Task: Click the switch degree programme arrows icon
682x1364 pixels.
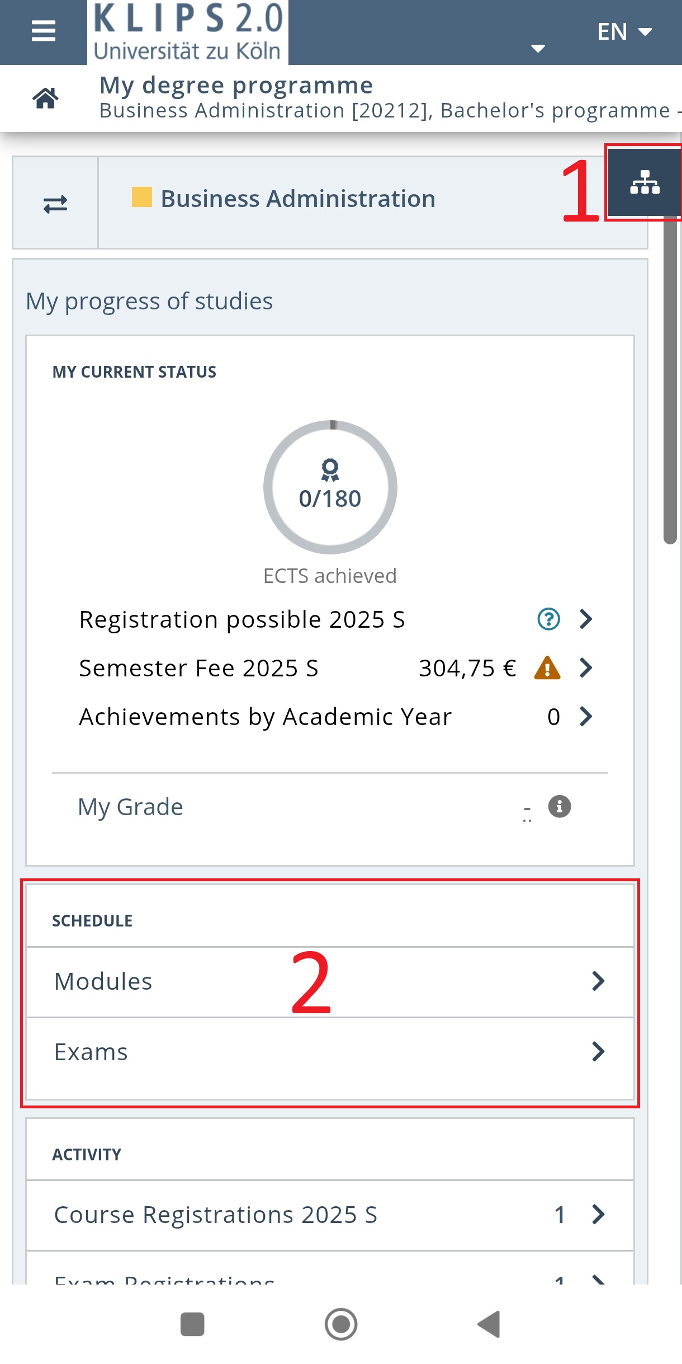Action: point(55,204)
